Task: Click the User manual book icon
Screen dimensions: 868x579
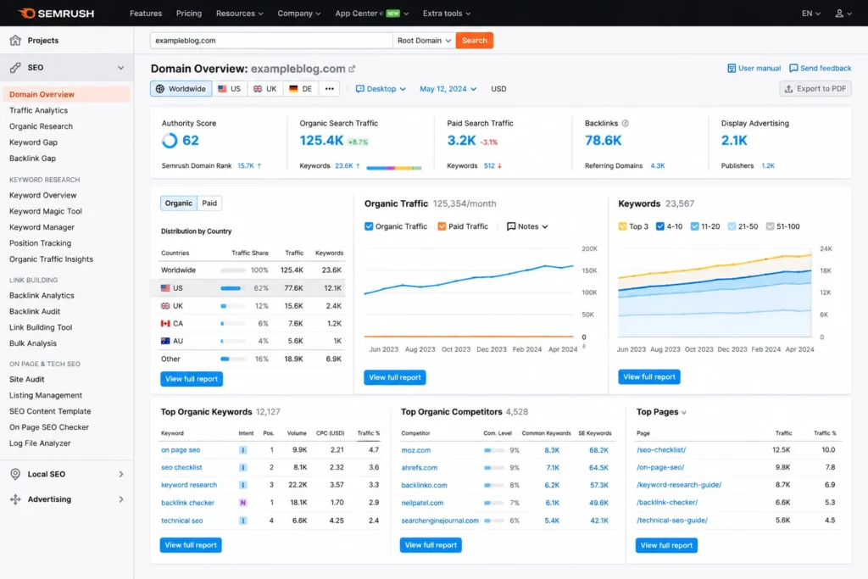Action: (732, 68)
